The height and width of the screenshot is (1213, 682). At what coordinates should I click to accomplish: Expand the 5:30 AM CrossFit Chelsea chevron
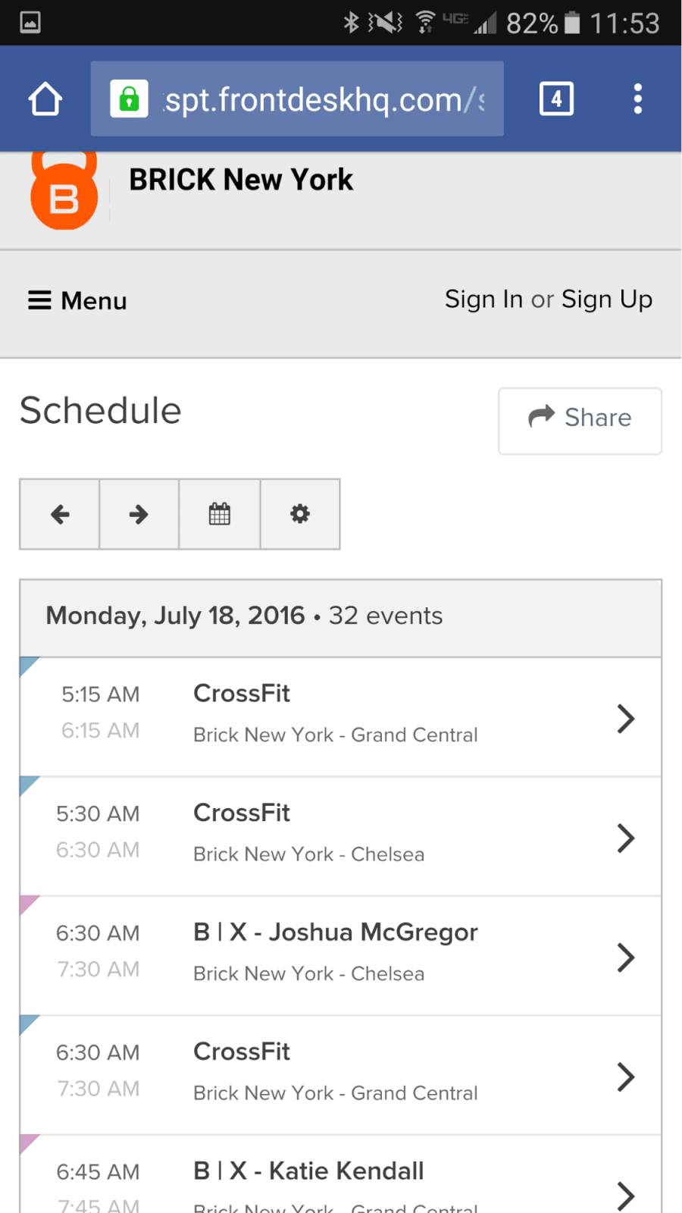(625, 838)
